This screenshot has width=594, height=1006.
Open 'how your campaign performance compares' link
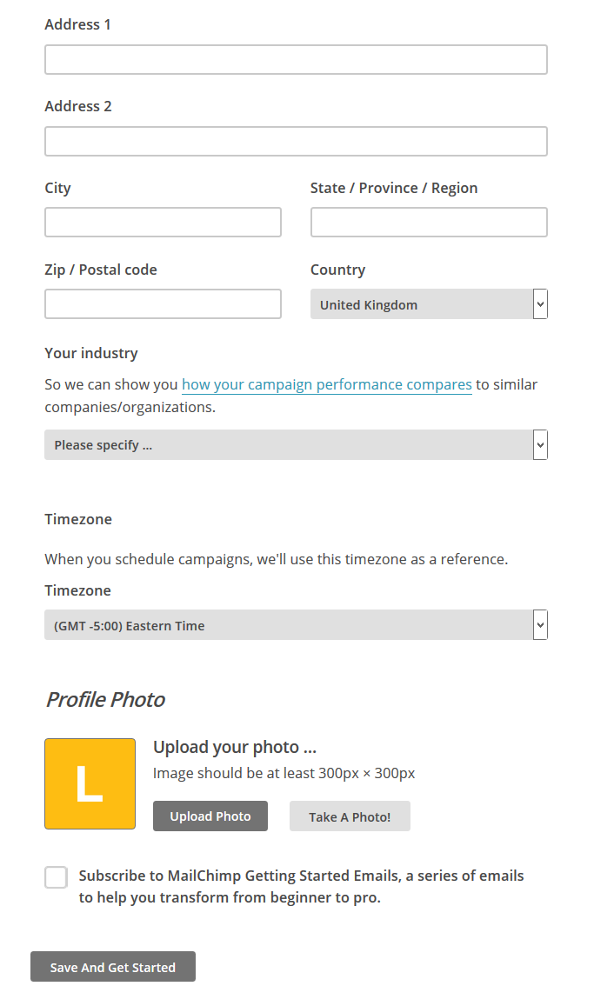point(327,384)
